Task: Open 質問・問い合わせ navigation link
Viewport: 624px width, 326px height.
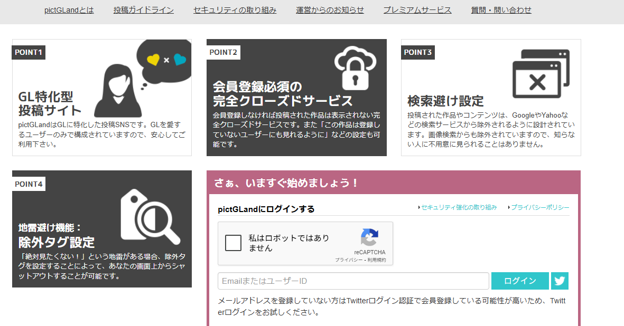Action: tap(501, 10)
